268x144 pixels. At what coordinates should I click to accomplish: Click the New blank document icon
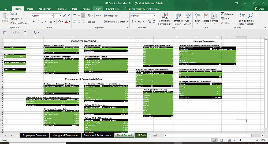(x=25, y=33)
